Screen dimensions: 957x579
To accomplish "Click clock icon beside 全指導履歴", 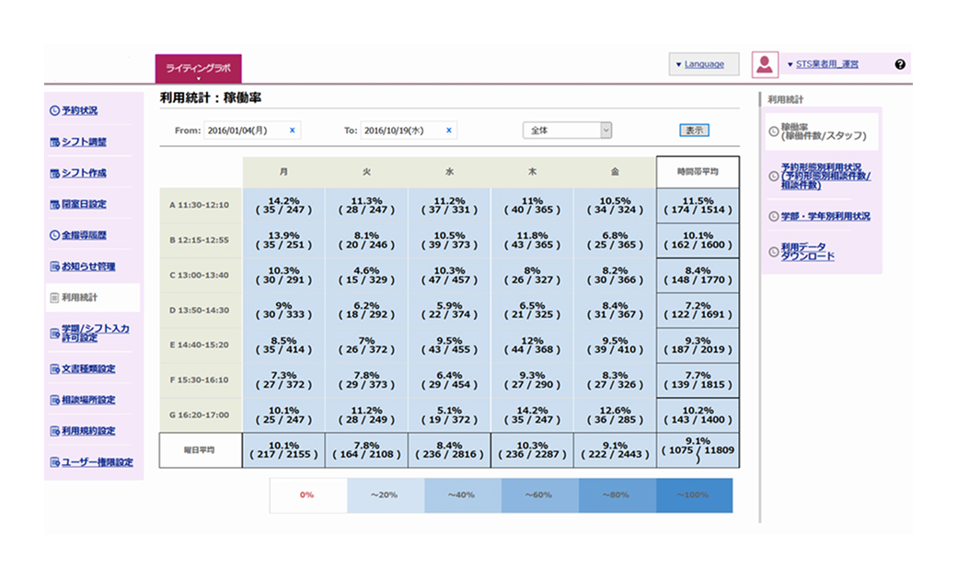I will click(54, 235).
